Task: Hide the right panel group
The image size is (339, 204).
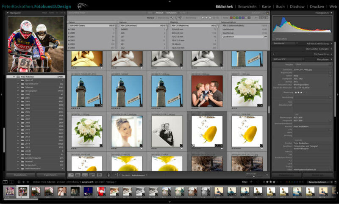Action: 337,94
